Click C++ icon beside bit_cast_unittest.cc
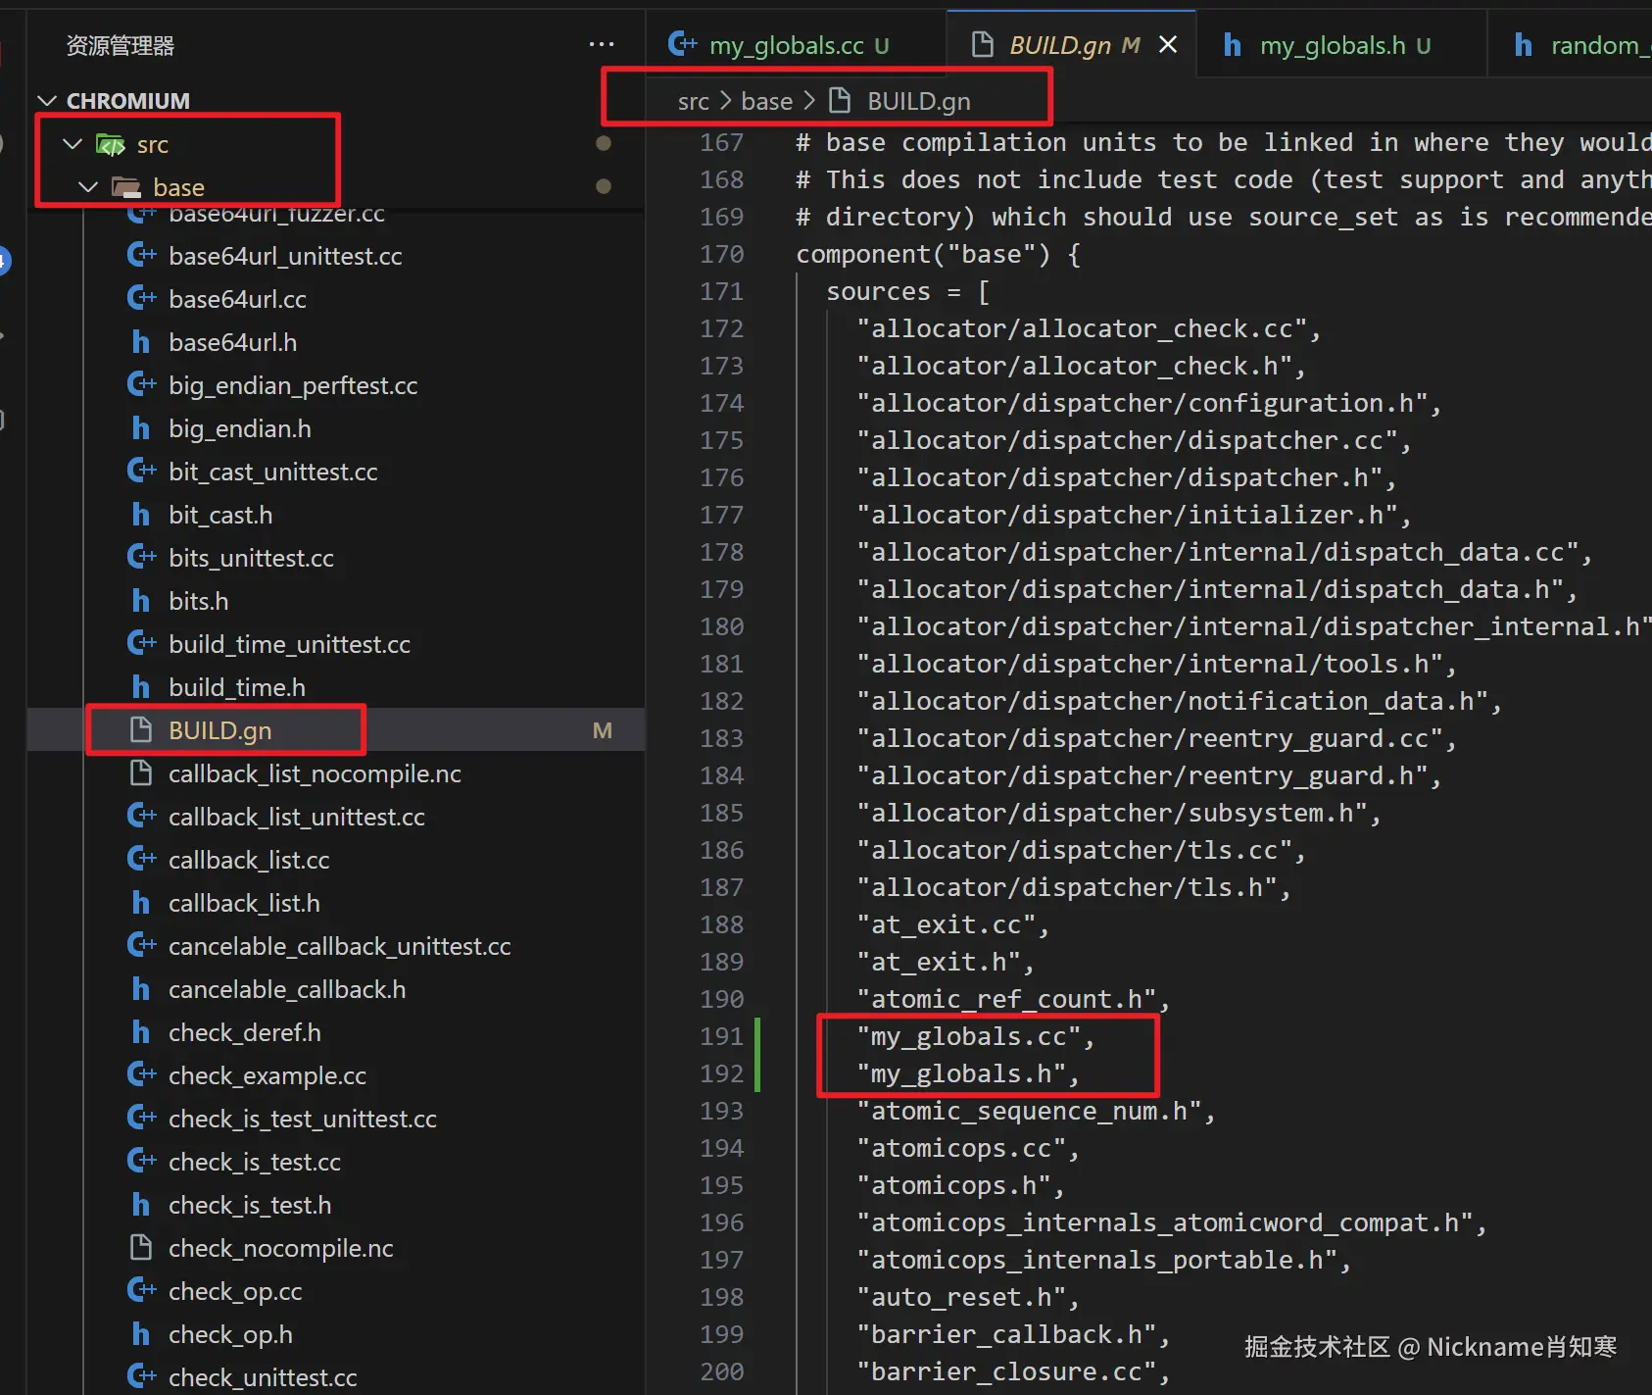Viewport: 1652px width, 1395px height. pyautogui.click(x=141, y=472)
